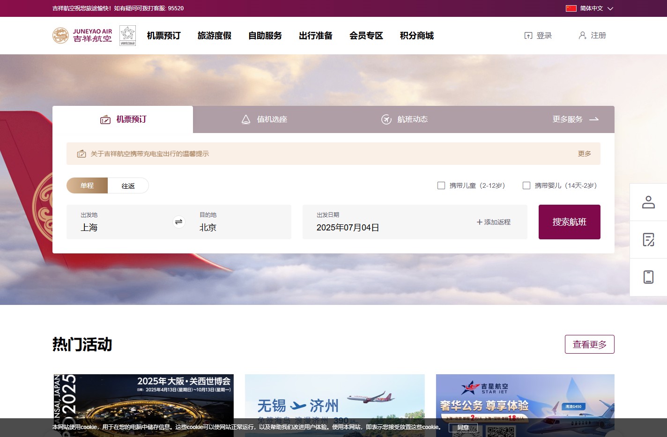Click the 搜索航班 search button
Image resolution: width=667 pixels, height=437 pixels.
pyautogui.click(x=570, y=222)
